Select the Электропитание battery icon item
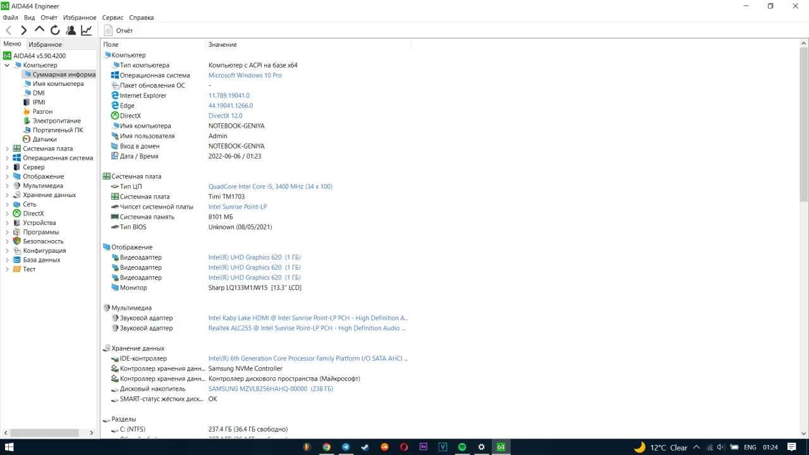This screenshot has width=809, height=455. click(27, 121)
